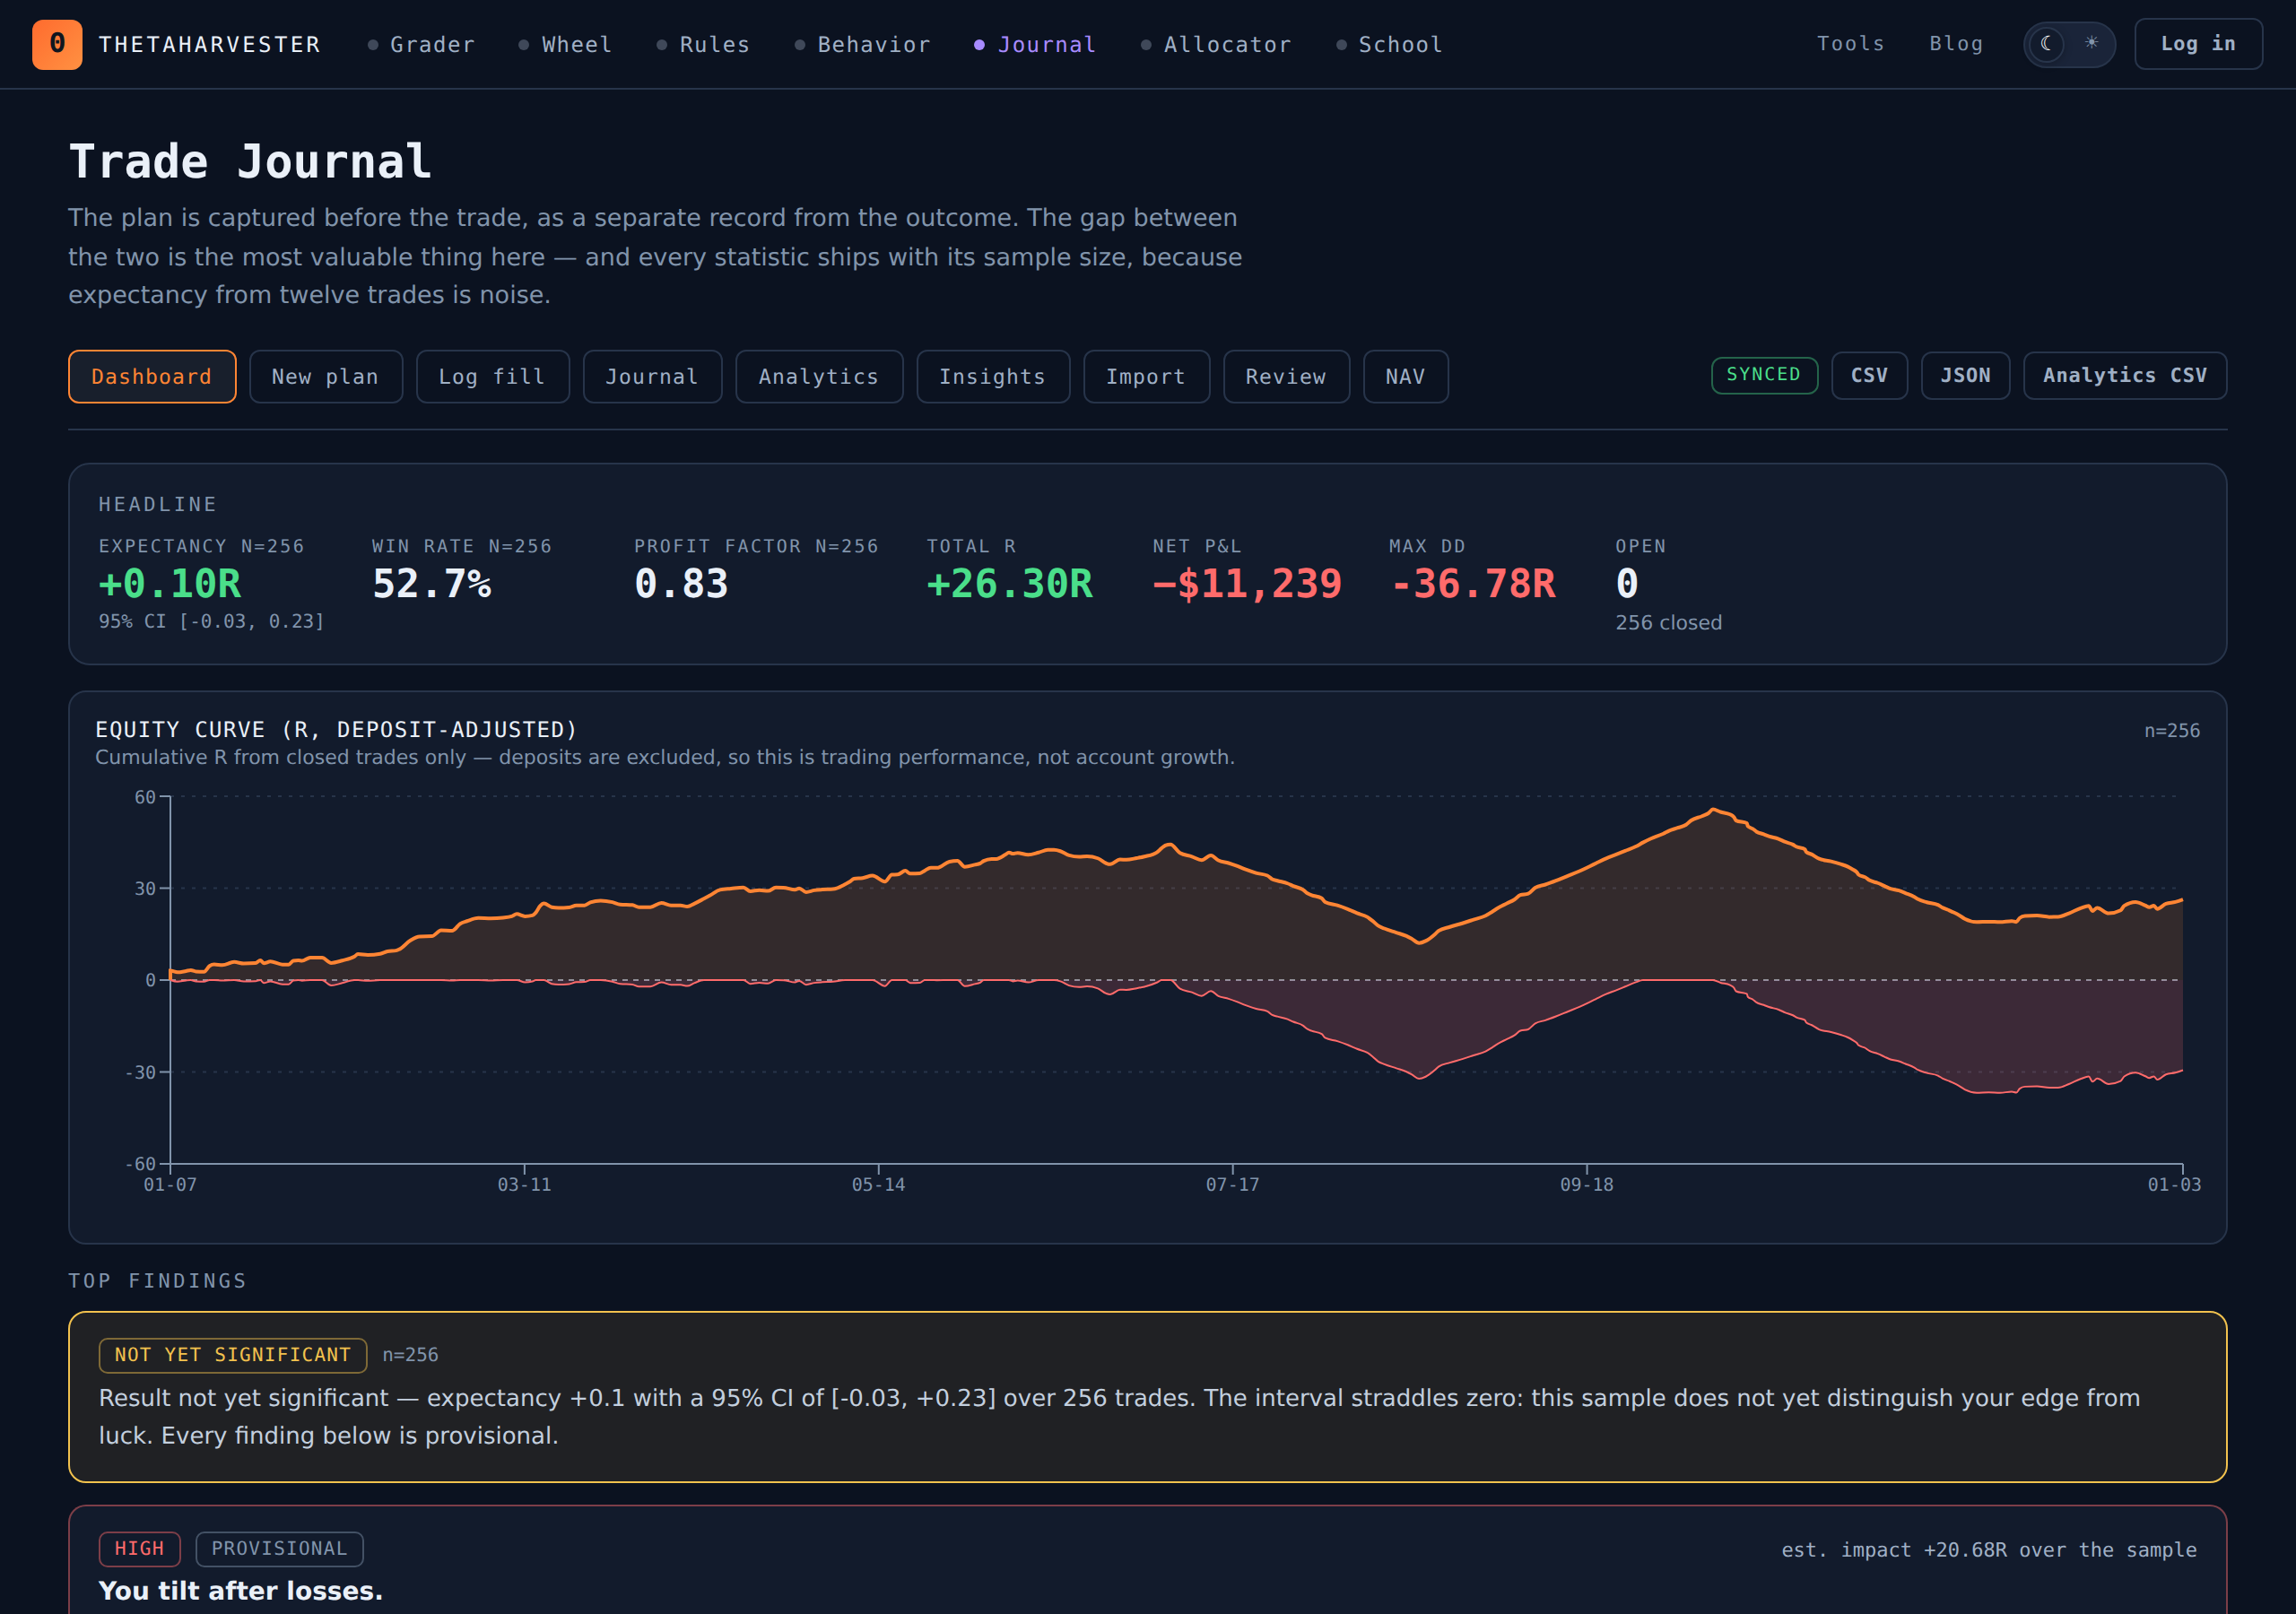Export trades as JSON

coord(1965,376)
